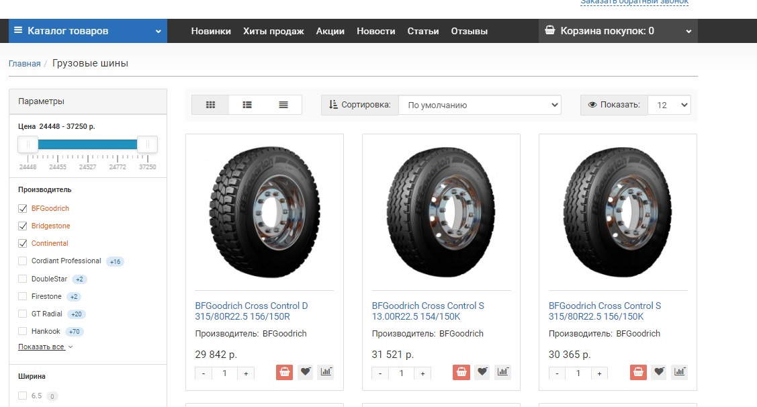Check the Cordiant Professional filter
The width and height of the screenshot is (757, 407).
tap(22, 261)
